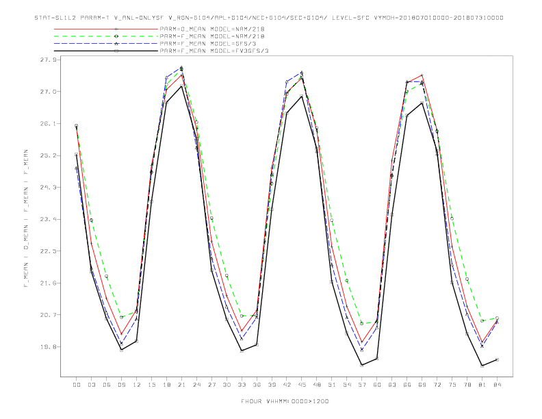The image size is (542, 419).
Task: Click x-axis forecast hour label 27
Action: (x=211, y=385)
